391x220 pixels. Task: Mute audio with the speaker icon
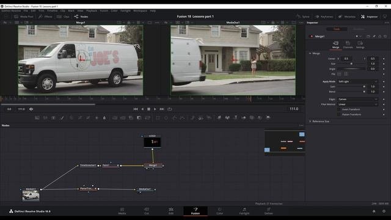31,109
